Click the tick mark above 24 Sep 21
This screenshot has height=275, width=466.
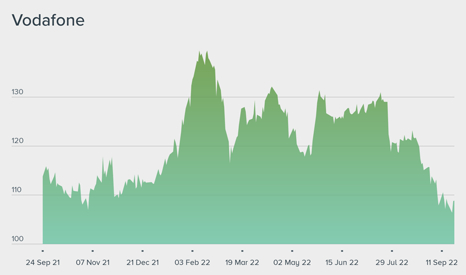(x=42, y=251)
